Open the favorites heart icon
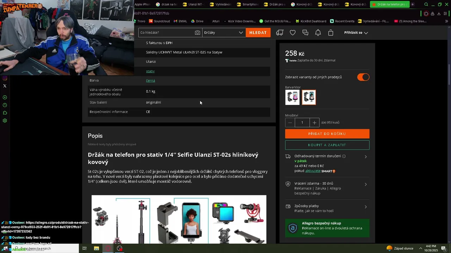Viewport: 451px width, 253px height. tap(293, 33)
